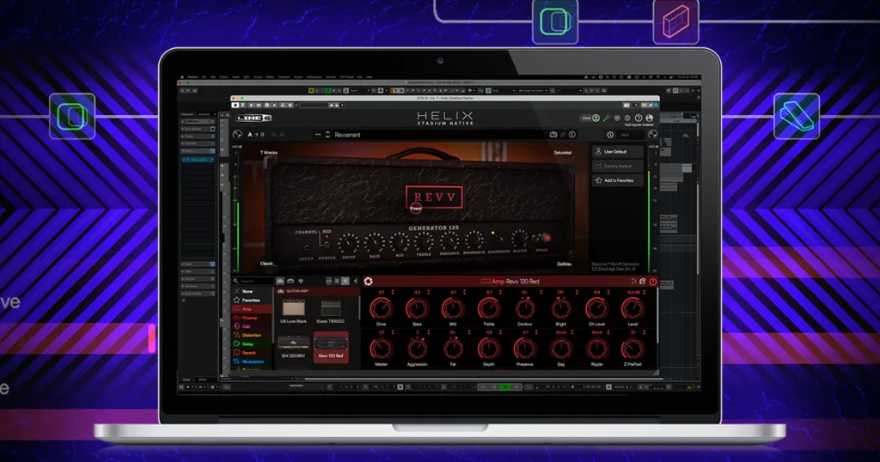Click the input knob icon left of A/B

[x=237, y=135]
